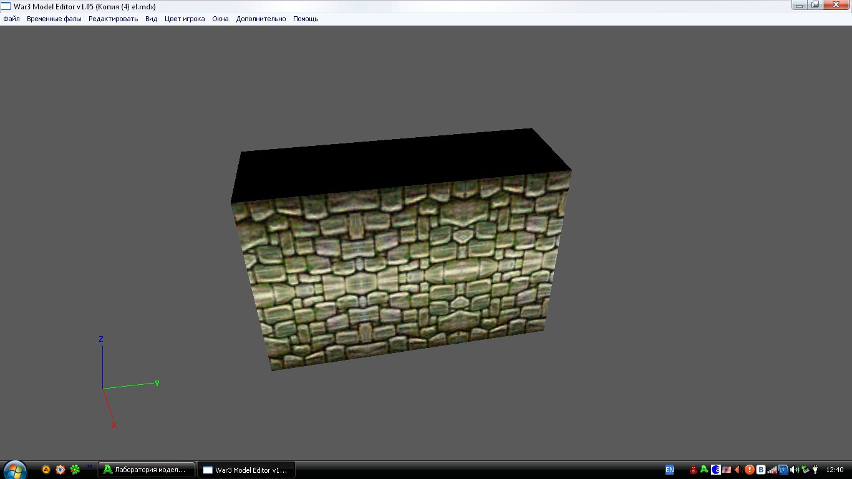Click the blue circle on white tray icon
This screenshot has width=852, height=479.
tap(716, 470)
